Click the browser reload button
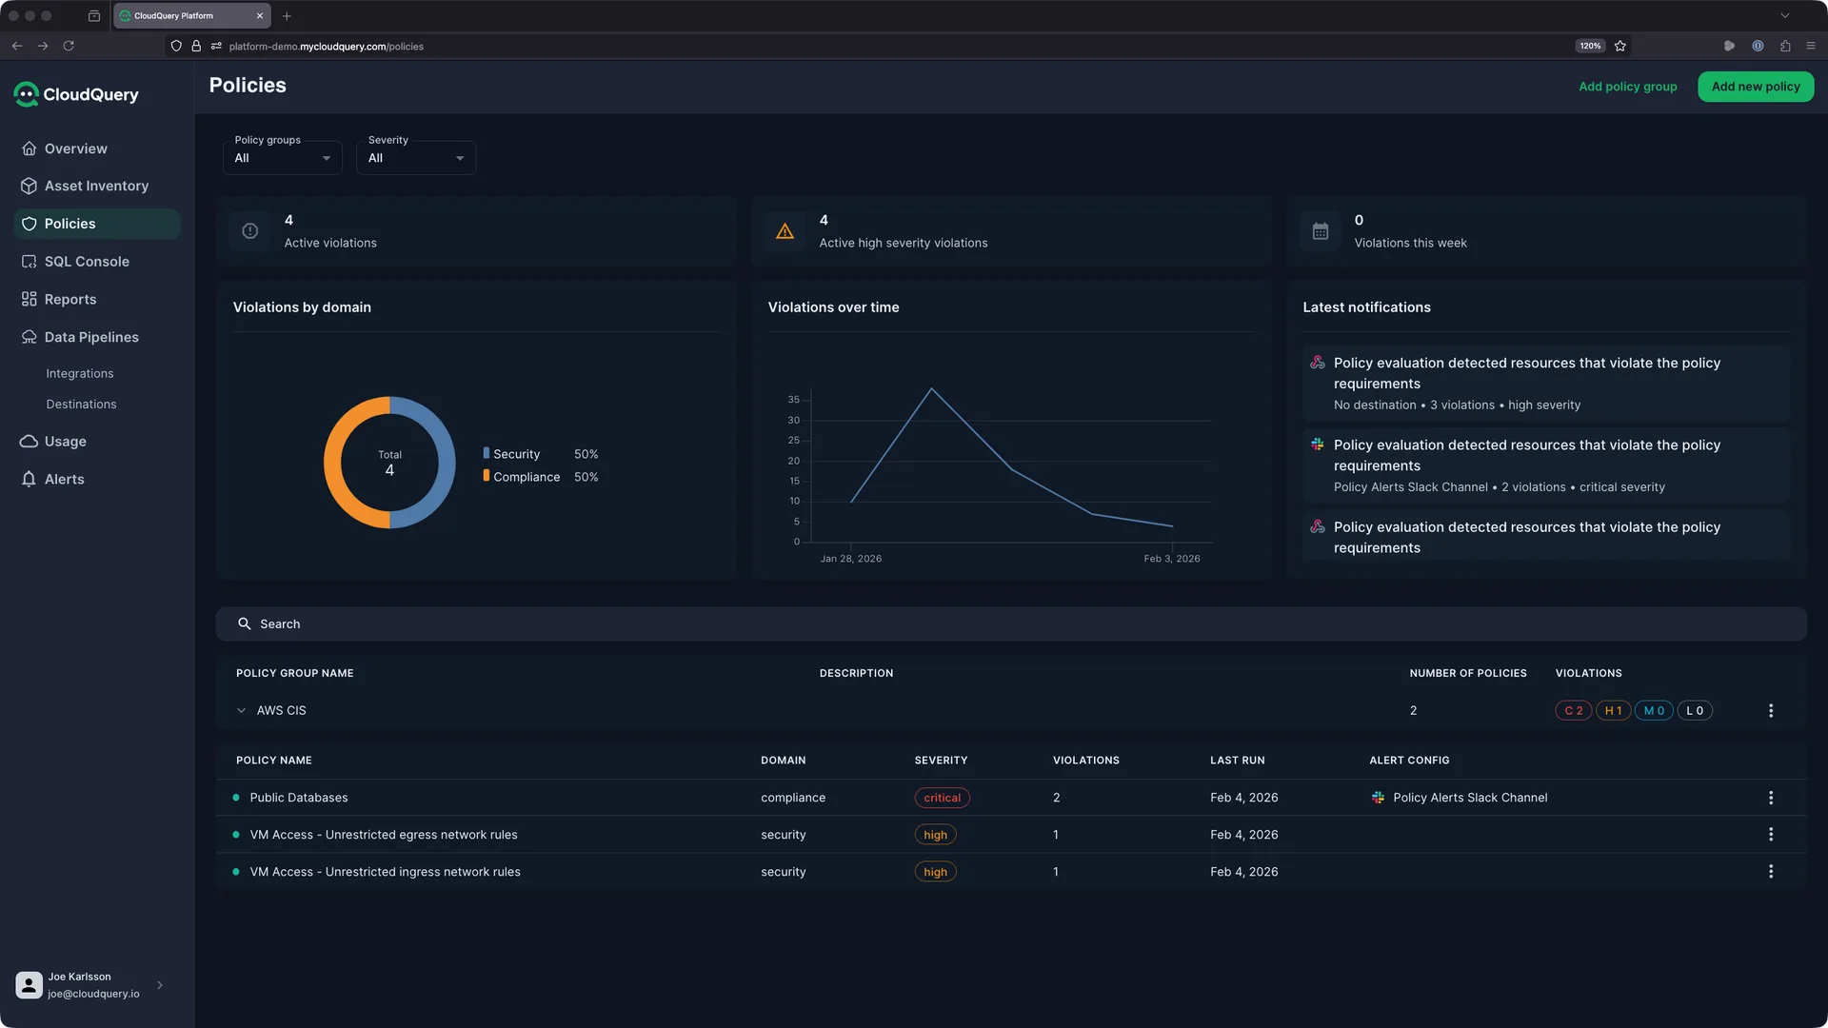 click(x=69, y=46)
